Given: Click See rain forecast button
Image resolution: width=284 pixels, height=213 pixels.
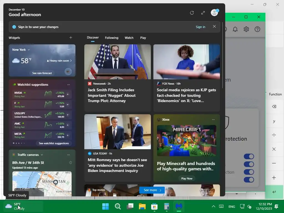Looking at the screenshot, I should point(42,73).
